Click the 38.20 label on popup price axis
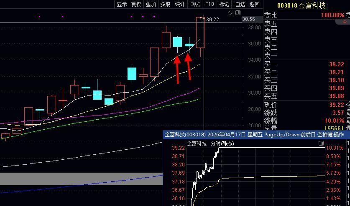Image resolution: width=350 pixels, height=206 pixels. [x=179, y=165]
